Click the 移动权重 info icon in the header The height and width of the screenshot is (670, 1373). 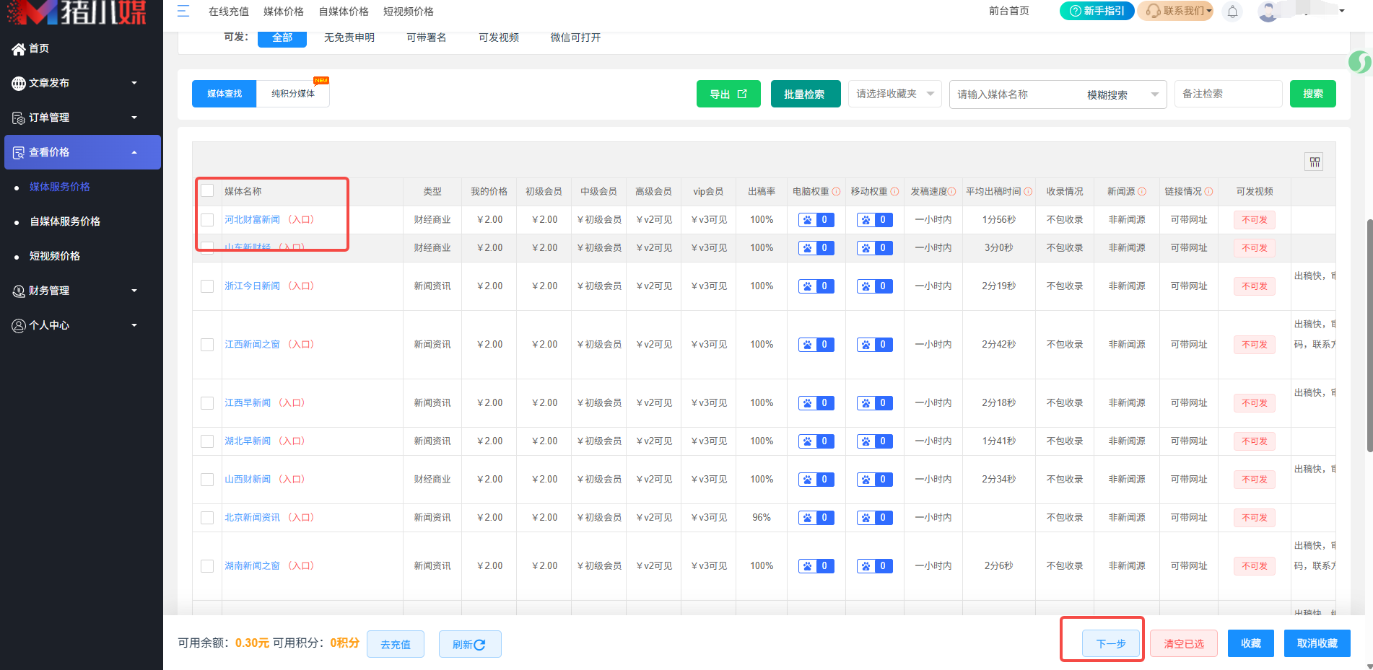click(x=894, y=192)
